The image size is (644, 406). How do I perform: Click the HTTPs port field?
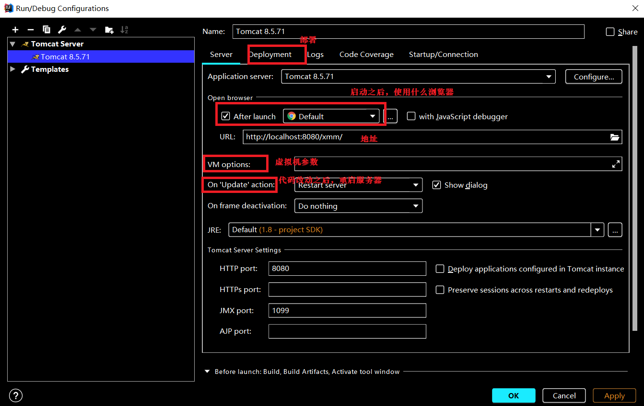pos(347,290)
